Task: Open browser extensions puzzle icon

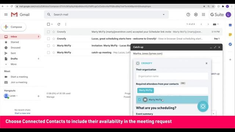Action: 223,7
